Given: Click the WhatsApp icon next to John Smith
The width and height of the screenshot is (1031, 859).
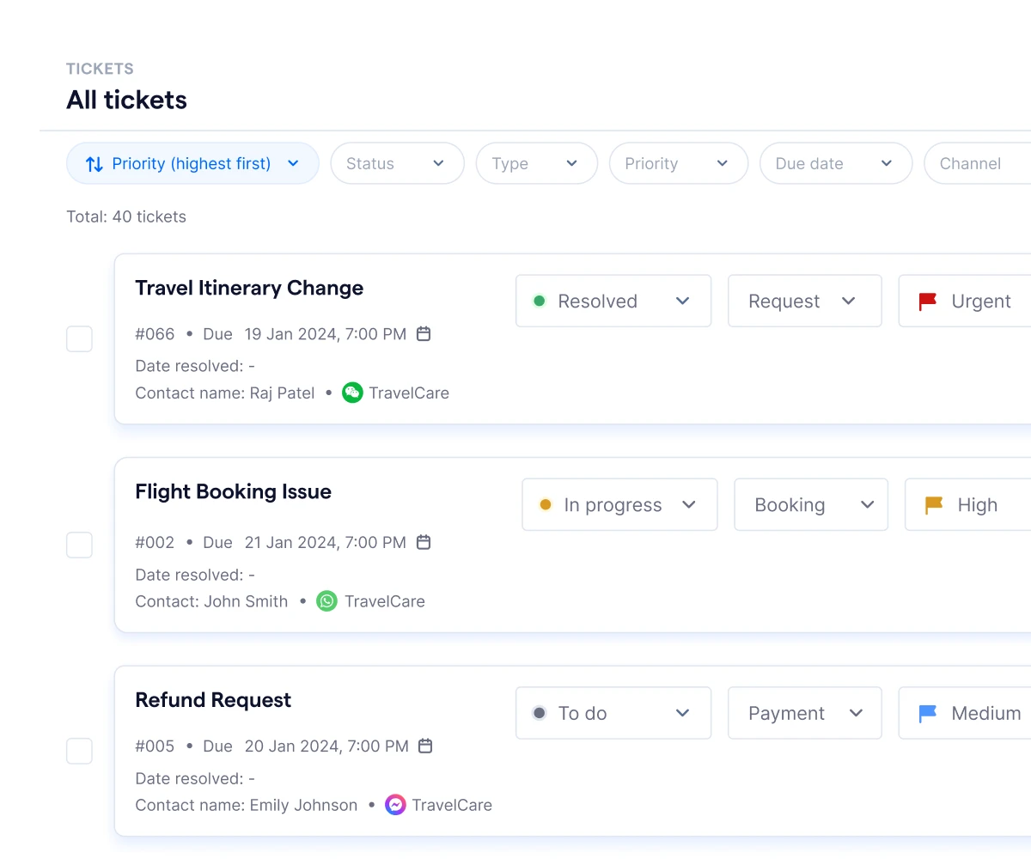Looking at the screenshot, I should tap(326, 601).
